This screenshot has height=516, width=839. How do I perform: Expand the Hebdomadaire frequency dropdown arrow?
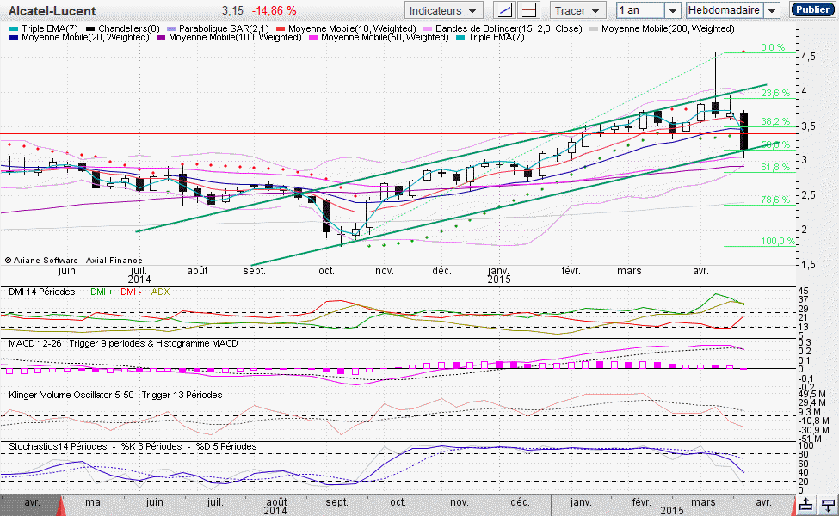771,10
